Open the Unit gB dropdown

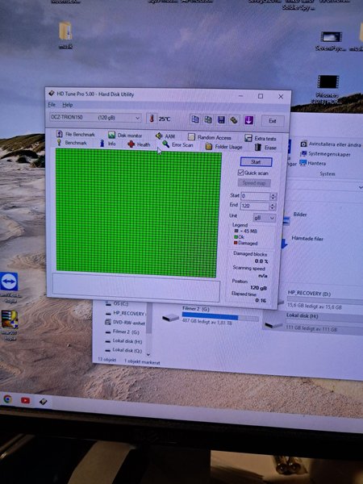click(265, 218)
